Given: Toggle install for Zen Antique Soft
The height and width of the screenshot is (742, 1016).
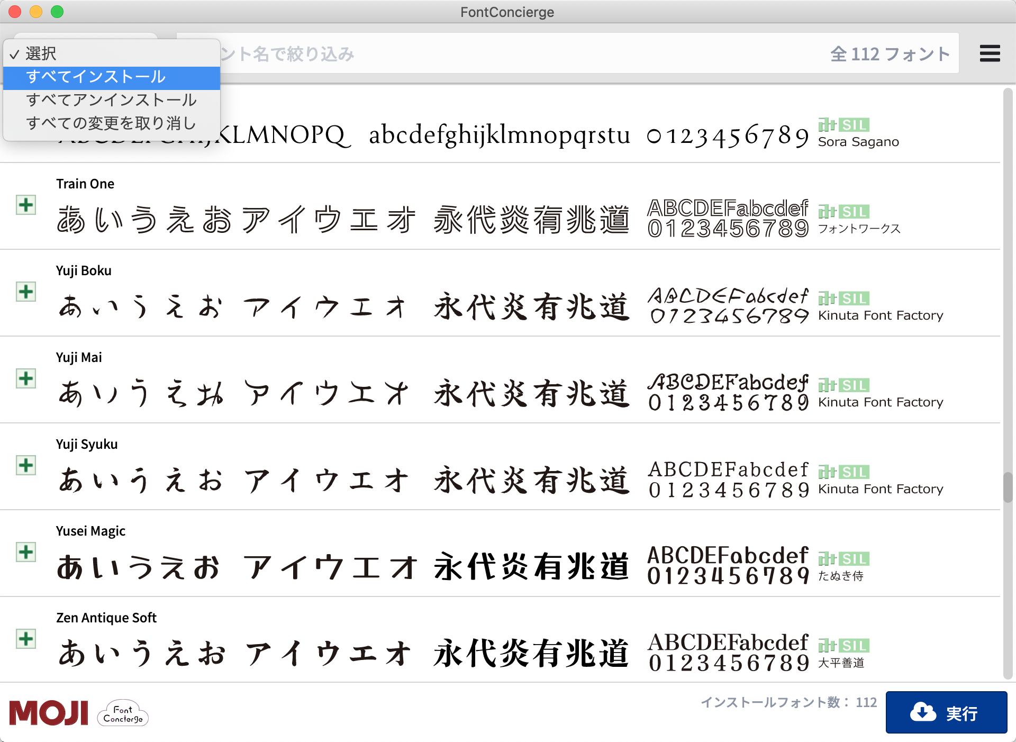Looking at the screenshot, I should pos(25,639).
